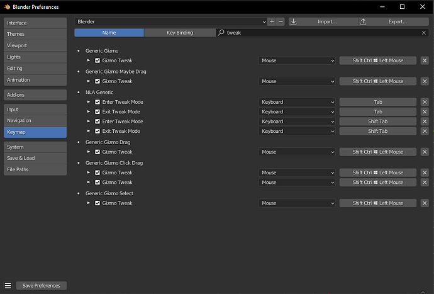Viewport: 434px width, 294px height.
Task: Import a keymap configuration
Action: (323, 21)
